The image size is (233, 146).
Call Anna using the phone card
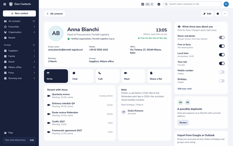(108, 76)
